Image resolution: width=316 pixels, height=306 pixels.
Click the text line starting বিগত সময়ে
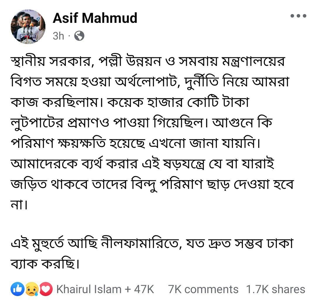click(x=150, y=82)
